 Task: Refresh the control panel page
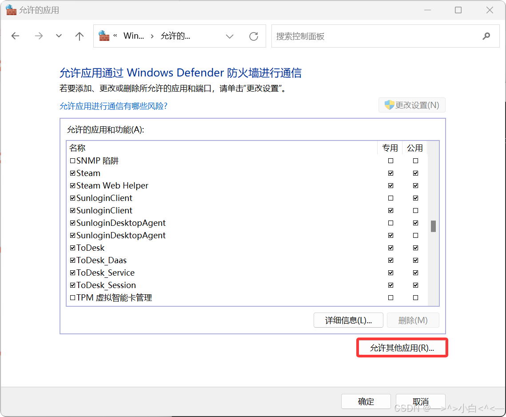click(x=254, y=36)
